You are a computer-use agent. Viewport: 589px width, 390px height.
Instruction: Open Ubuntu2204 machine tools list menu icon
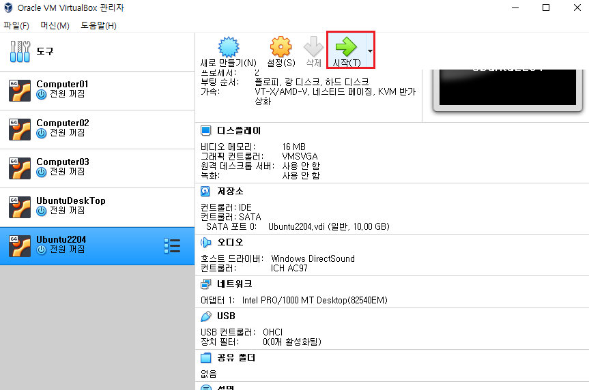pyautogui.click(x=172, y=246)
